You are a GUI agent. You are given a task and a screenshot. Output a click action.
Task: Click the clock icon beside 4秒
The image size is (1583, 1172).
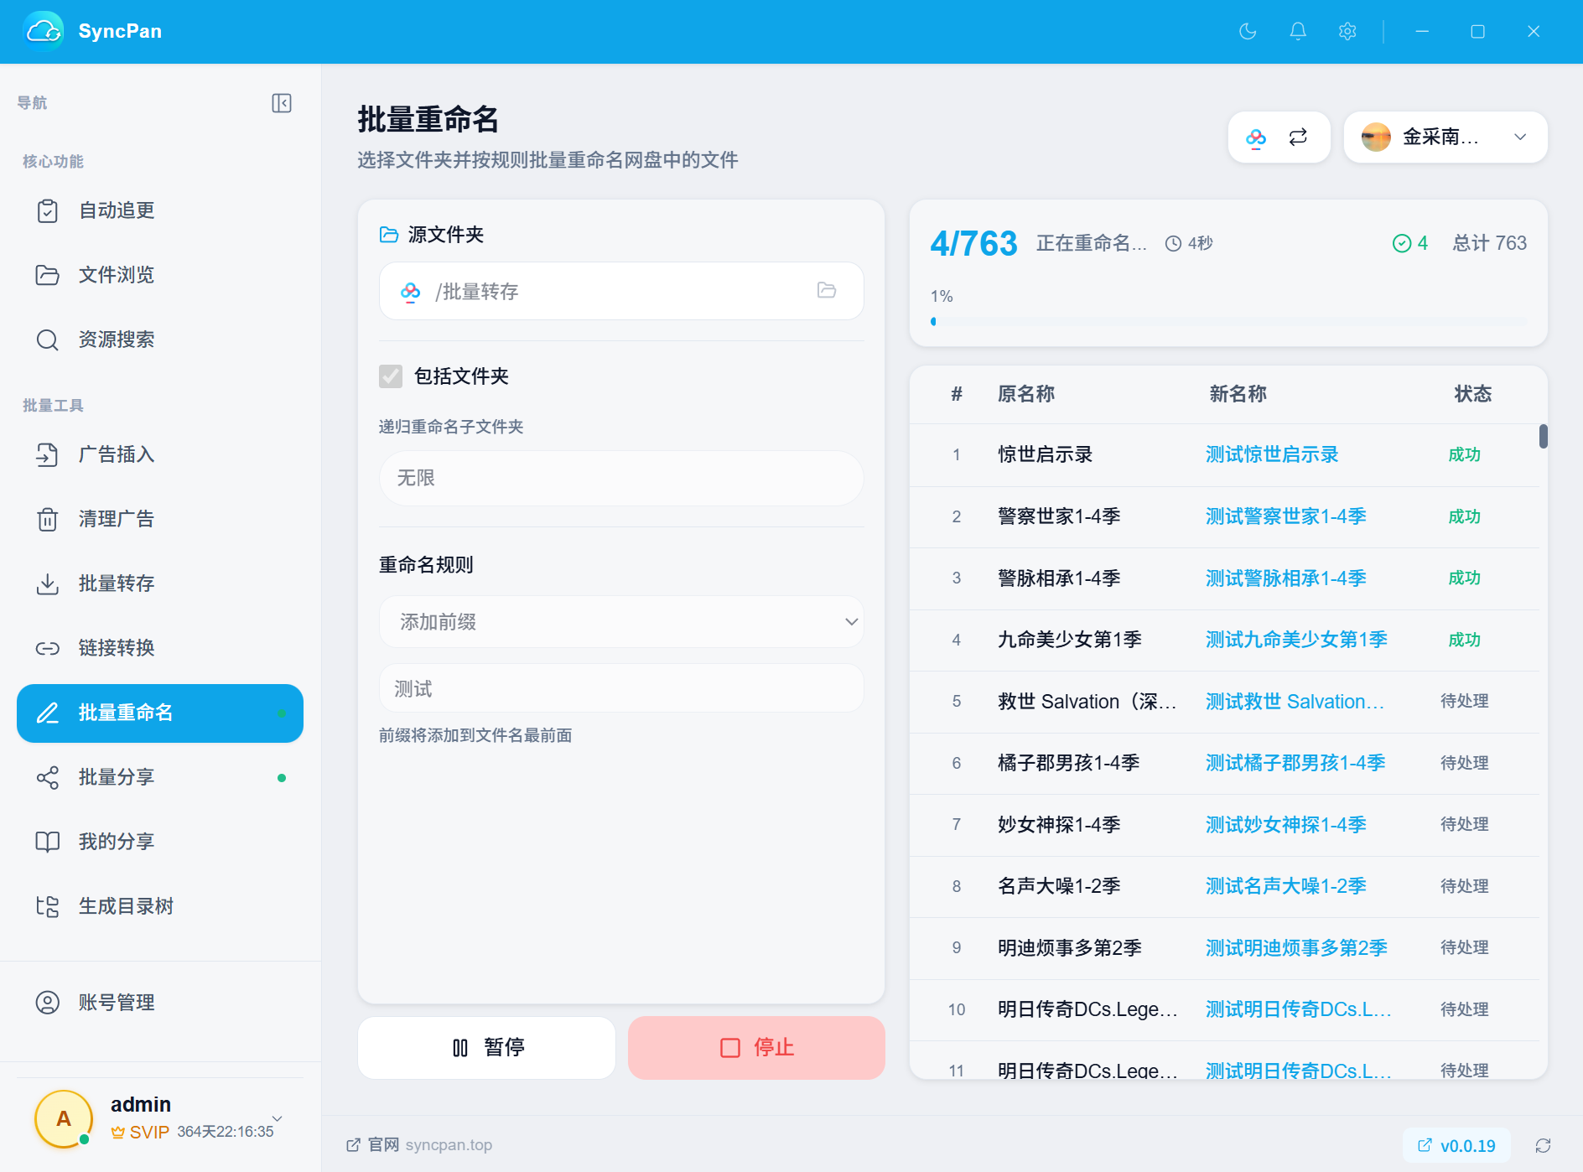pos(1173,244)
